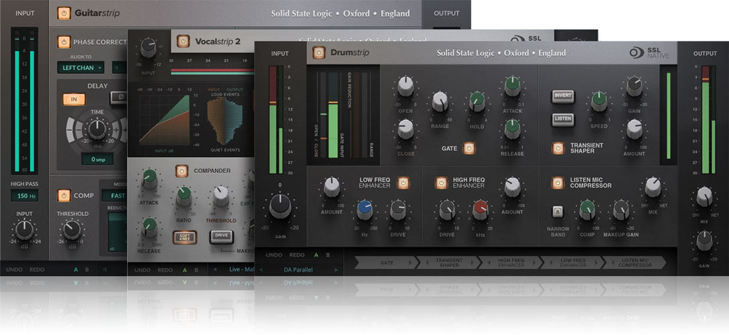Toggle SOFT KNEE in Vocalstrip Compander
729x335 pixels.
185,238
